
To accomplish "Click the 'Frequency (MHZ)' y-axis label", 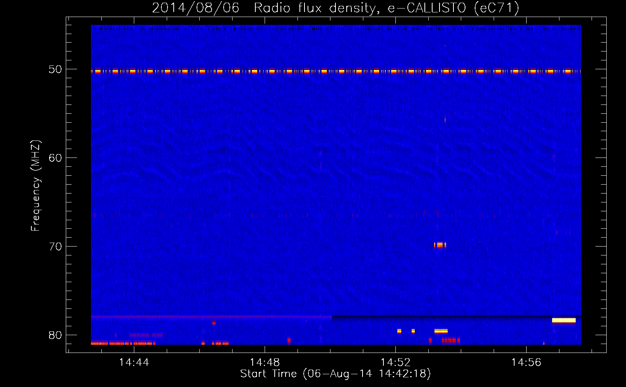I will [35, 186].
